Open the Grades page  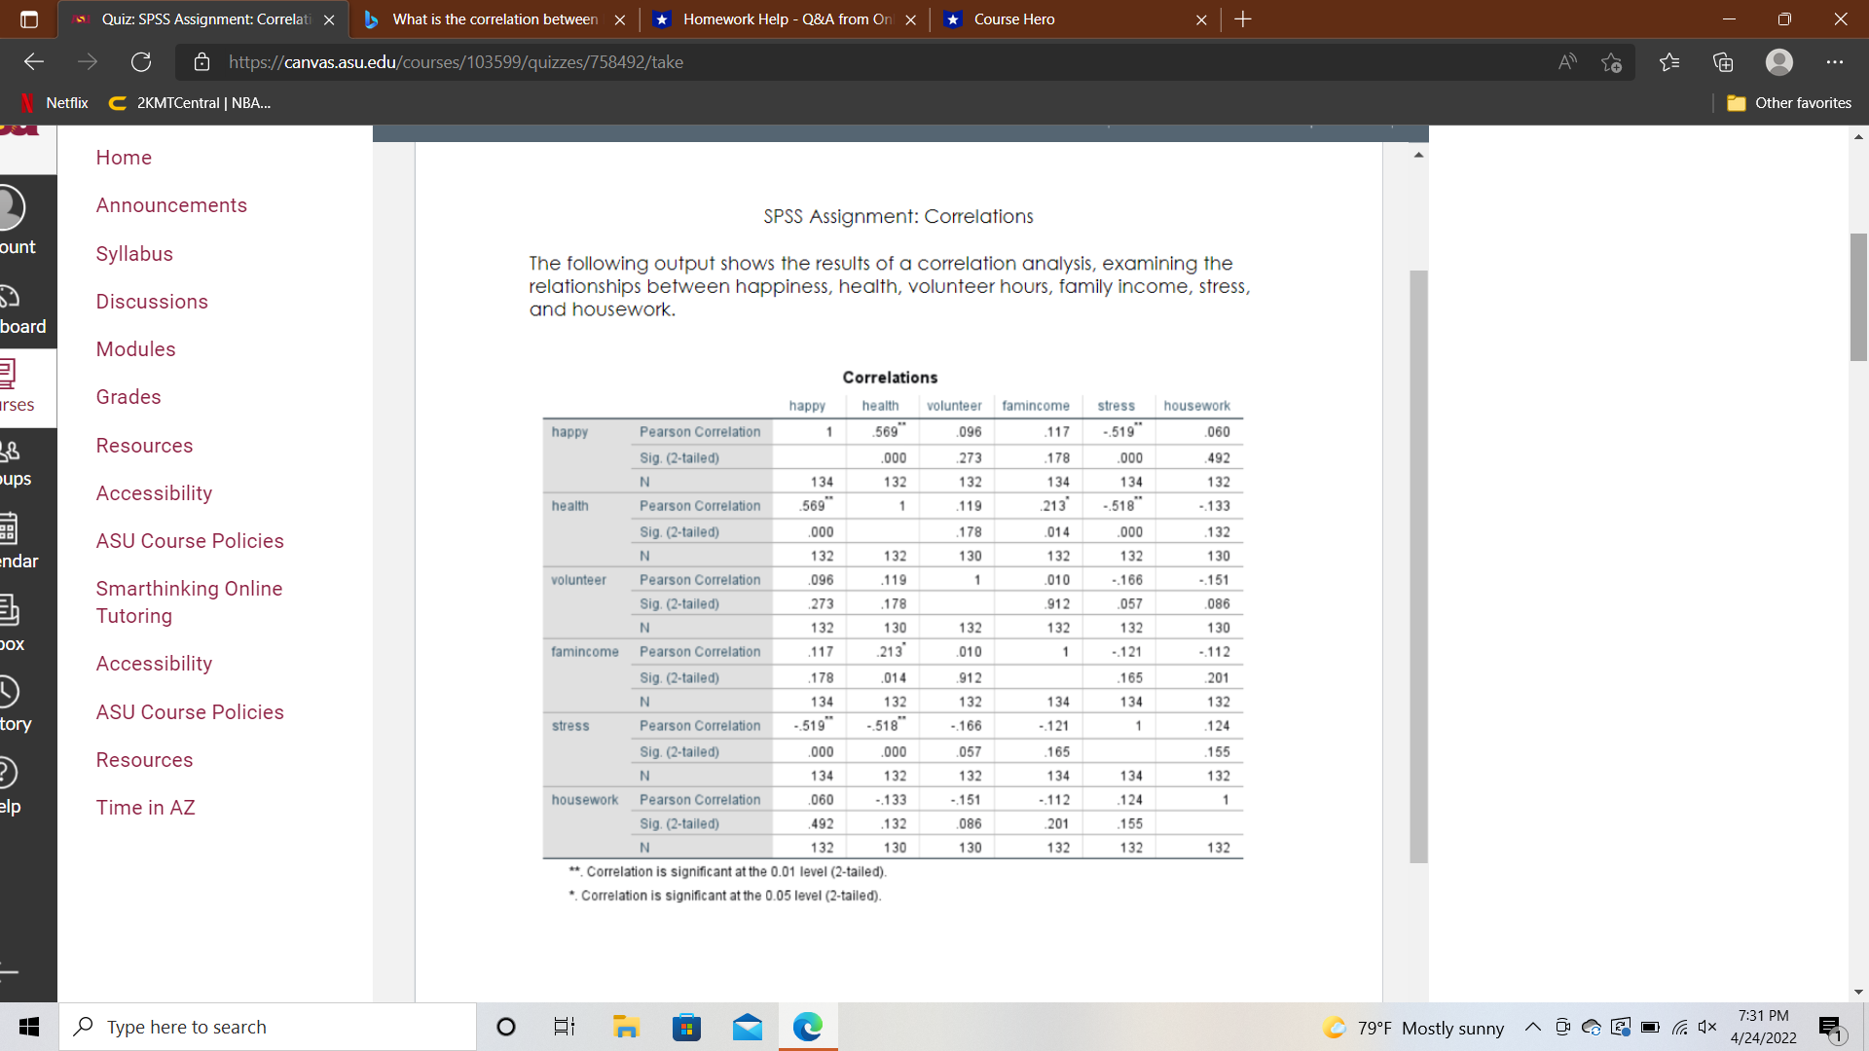tap(128, 396)
